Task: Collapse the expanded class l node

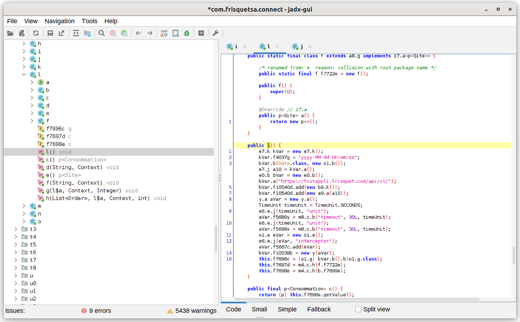Action: pyautogui.click(x=24, y=75)
